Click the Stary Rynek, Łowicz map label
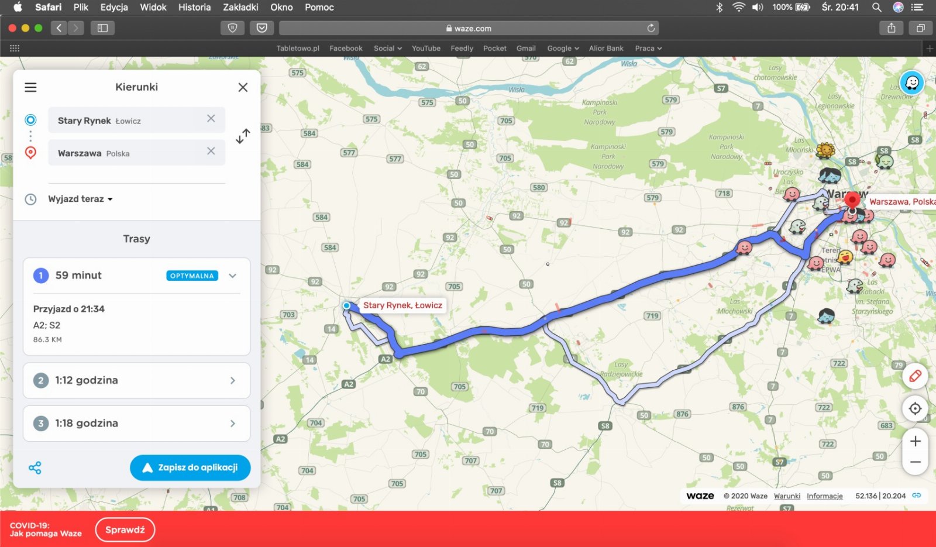This screenshot has width=936, height=547. click(402, 305)
